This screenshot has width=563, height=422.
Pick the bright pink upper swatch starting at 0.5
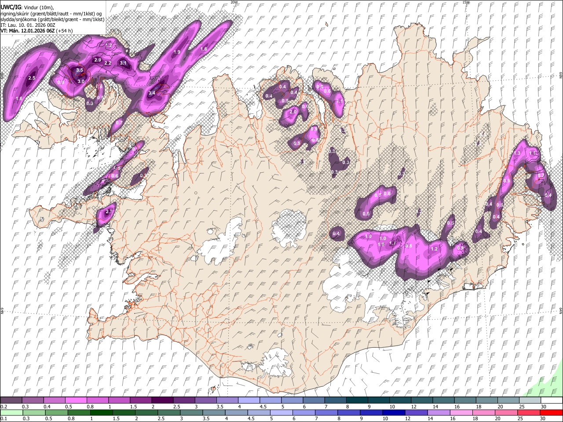tap(76, 400)
